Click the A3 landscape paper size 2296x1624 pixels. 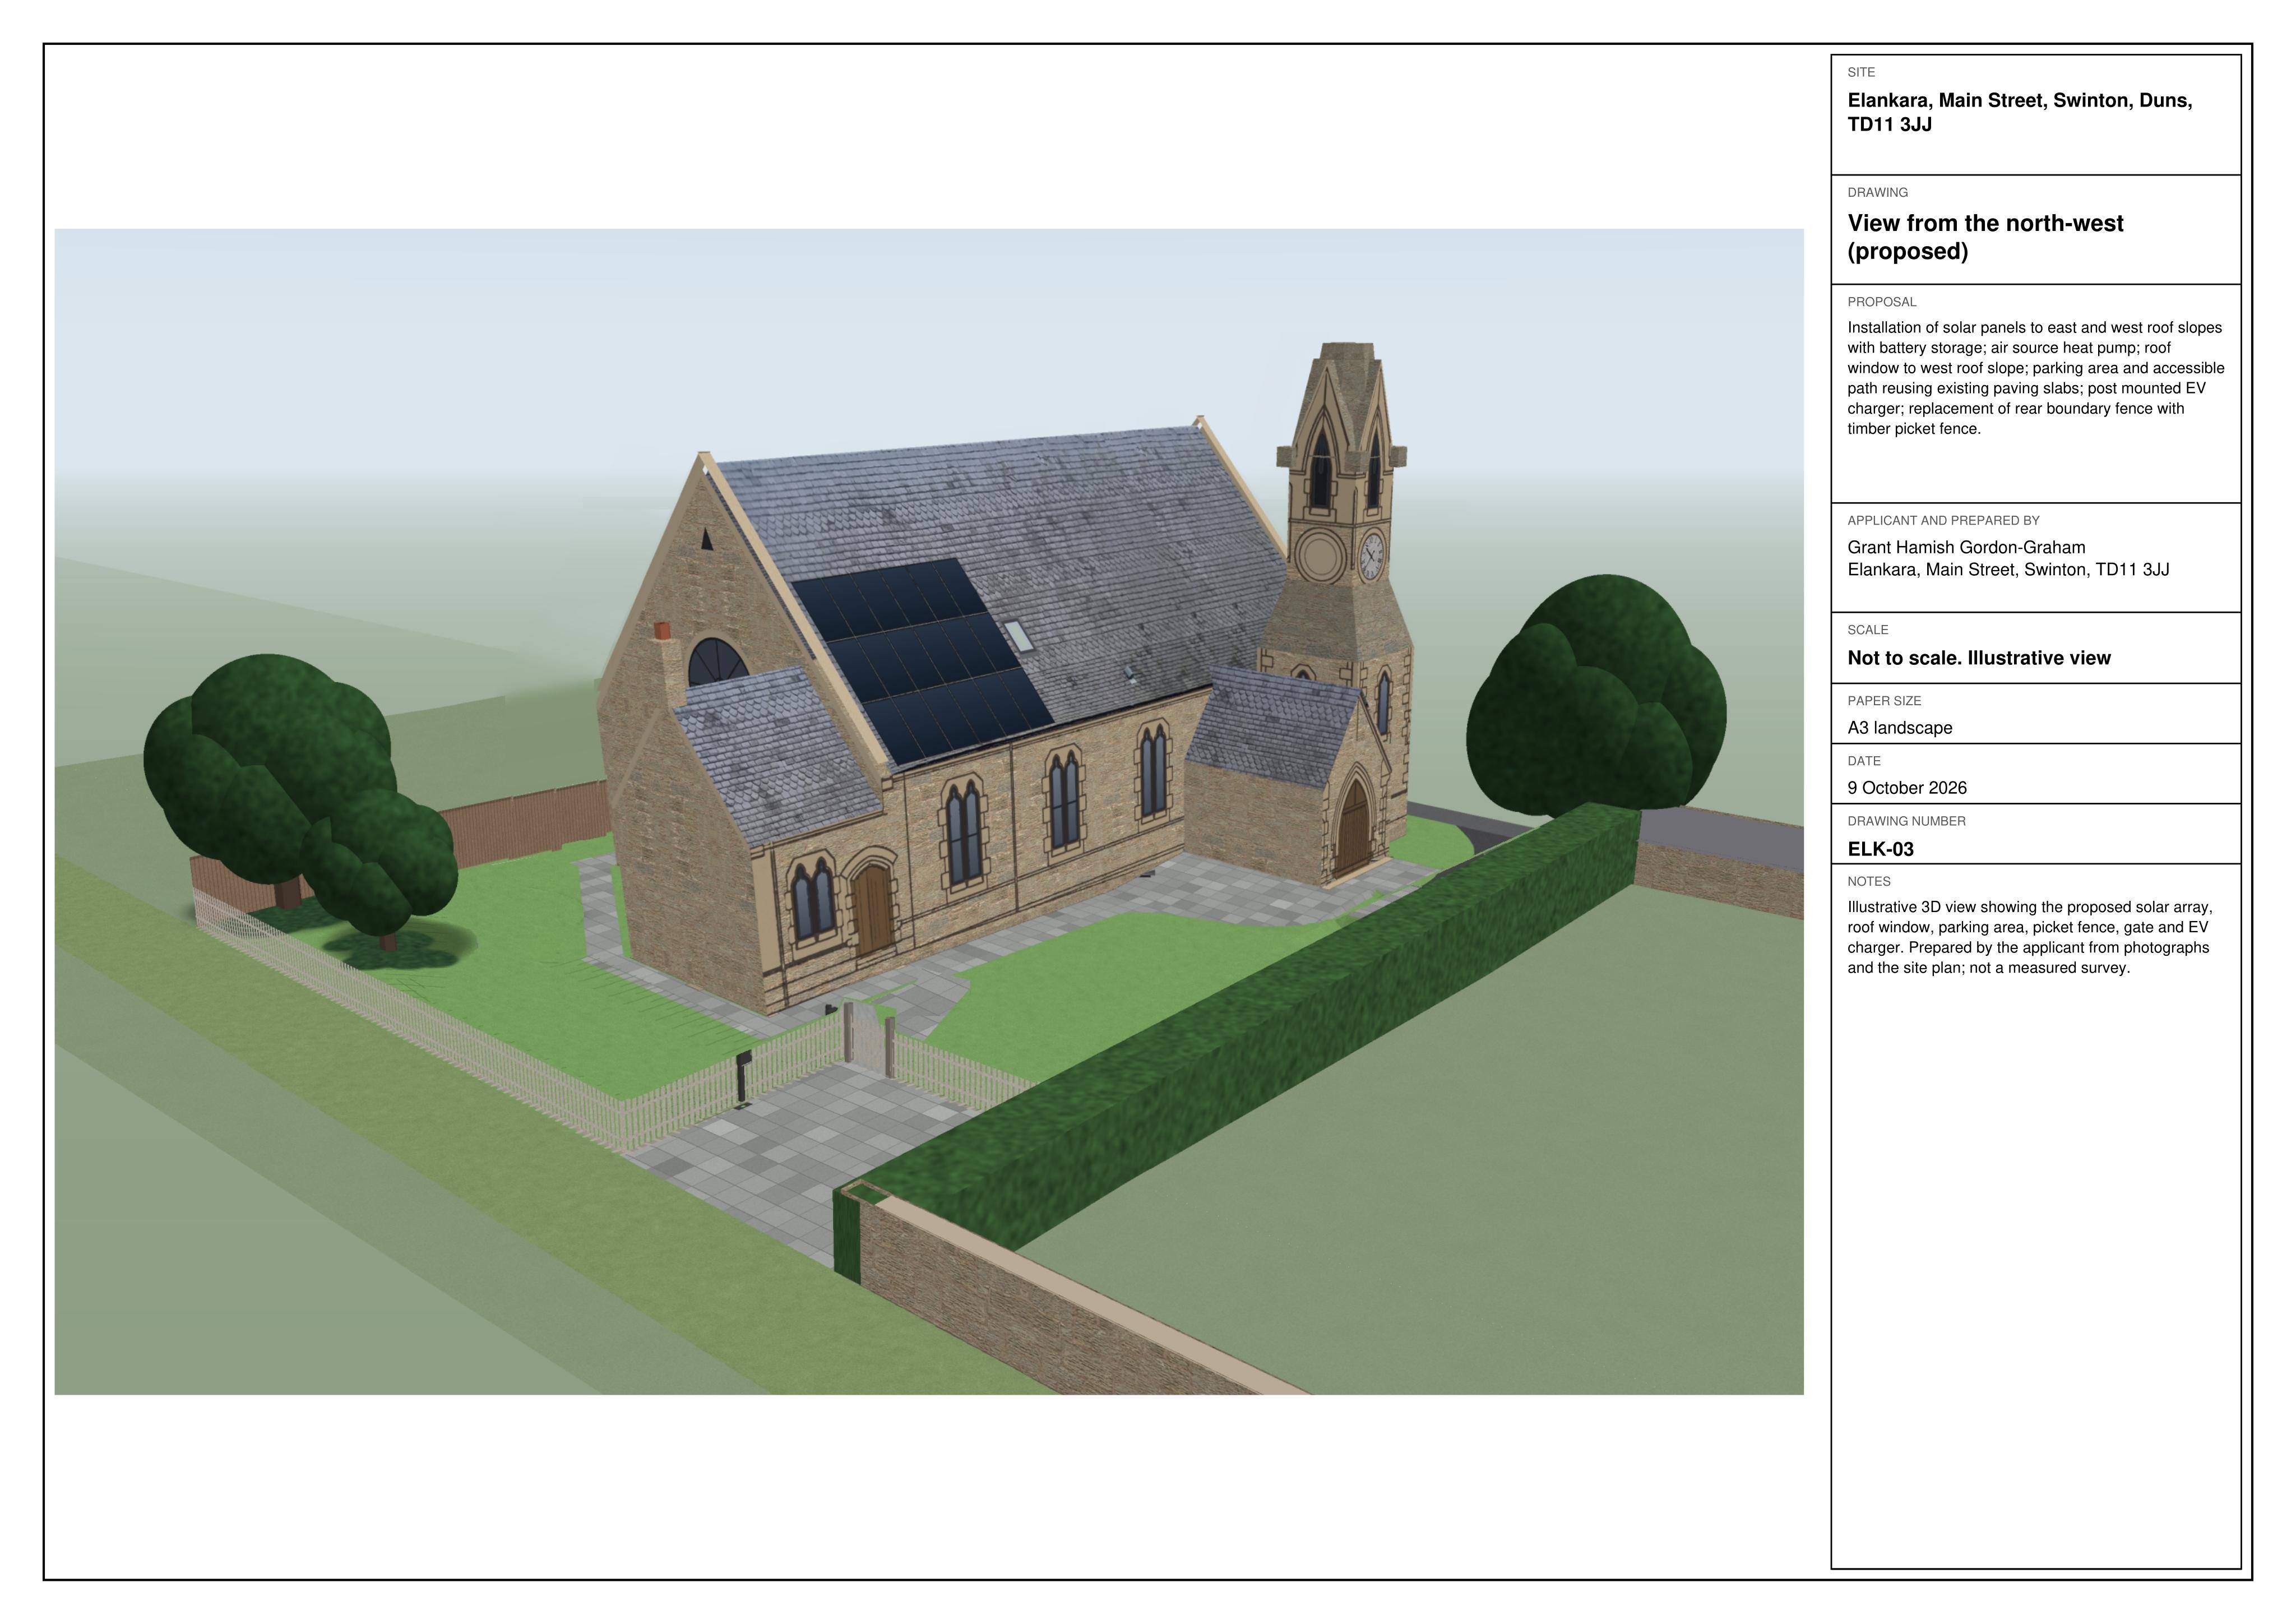[1899, 728]
